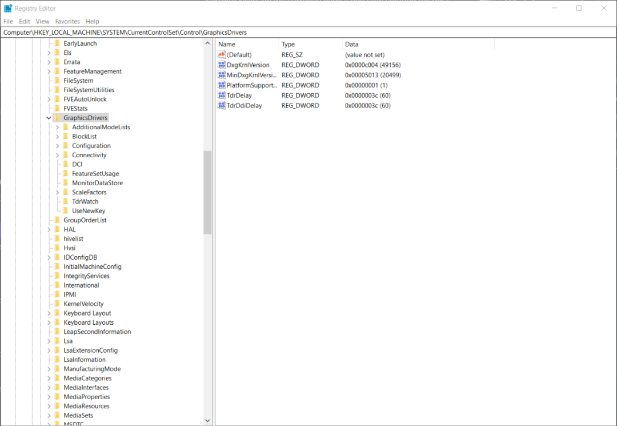Expand the FeatureManagement key

49,71
